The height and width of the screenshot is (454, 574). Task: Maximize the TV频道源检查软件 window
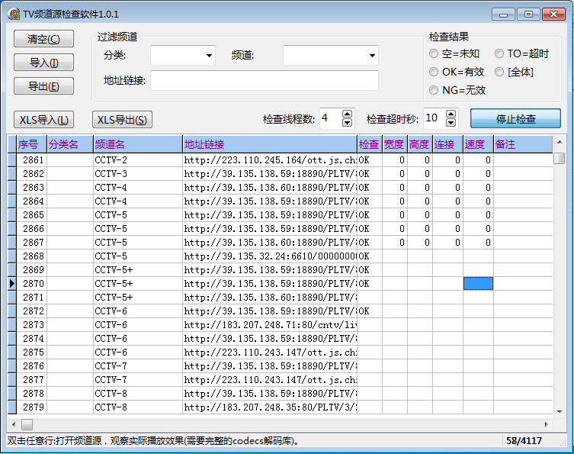coord(528,14)
